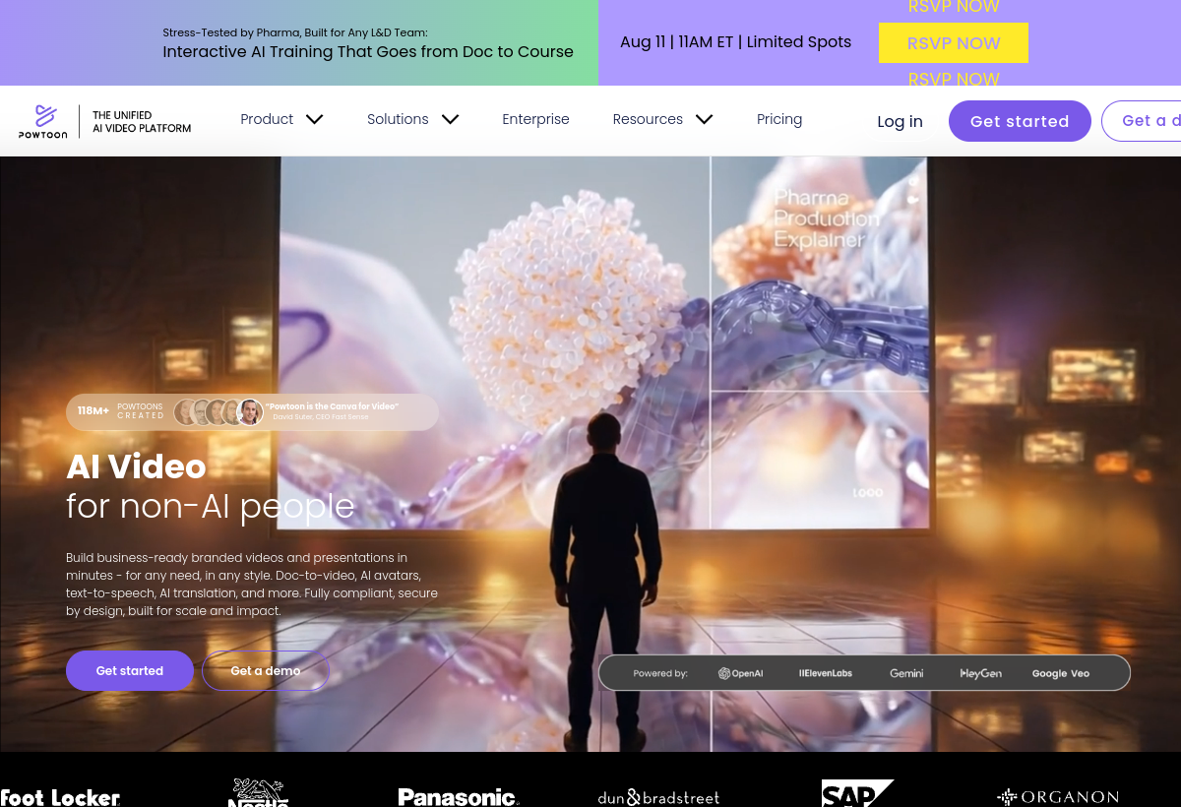Click the Foot Locker brand logo
The image size is (1181, 807).
(60, 796)
